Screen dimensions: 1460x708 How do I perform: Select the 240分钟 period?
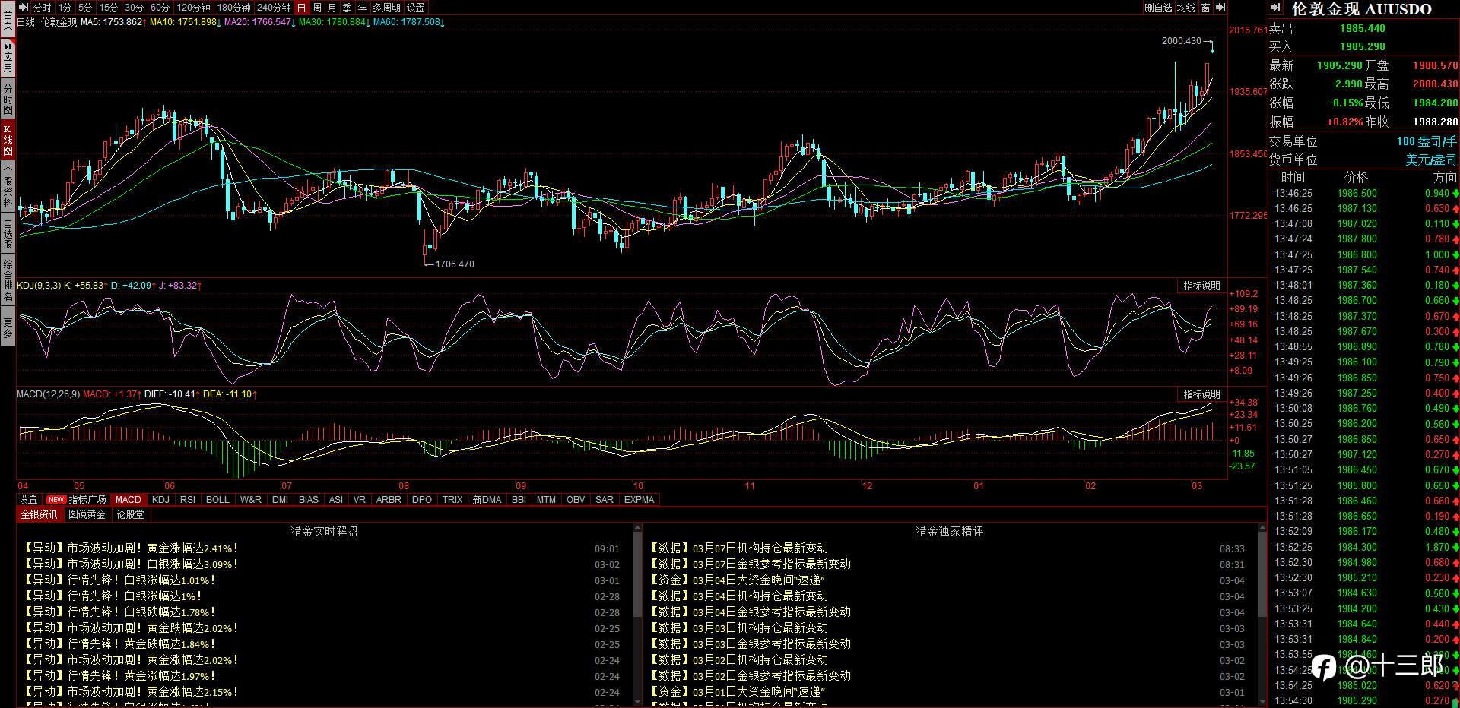274,8
